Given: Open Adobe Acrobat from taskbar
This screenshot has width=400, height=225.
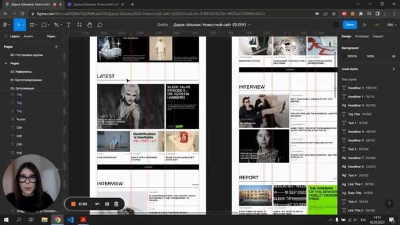Looking at the screenshot, I should coord(83,219).
